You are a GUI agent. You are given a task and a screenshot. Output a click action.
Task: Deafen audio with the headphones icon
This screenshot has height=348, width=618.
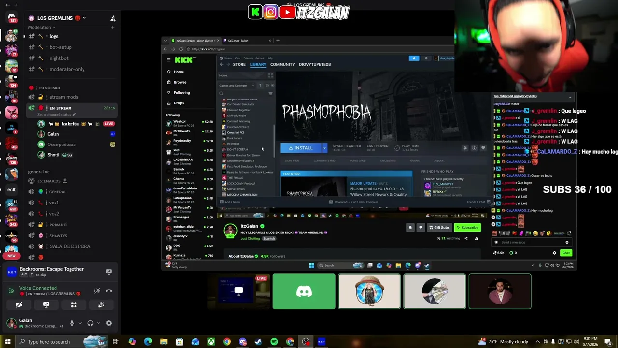[x=90, y=323]
